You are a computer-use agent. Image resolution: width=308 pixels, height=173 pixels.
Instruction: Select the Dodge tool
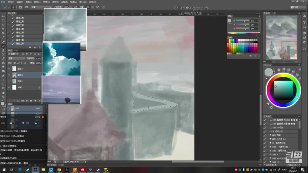point(3,71)
